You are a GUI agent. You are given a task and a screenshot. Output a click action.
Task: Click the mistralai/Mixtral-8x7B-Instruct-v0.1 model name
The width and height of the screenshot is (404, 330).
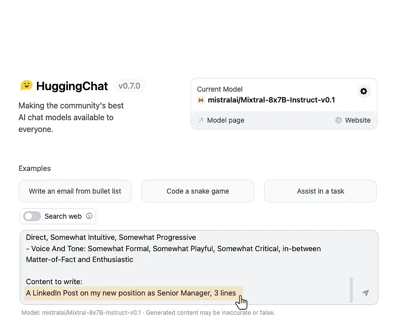click(x=271, y=100)
